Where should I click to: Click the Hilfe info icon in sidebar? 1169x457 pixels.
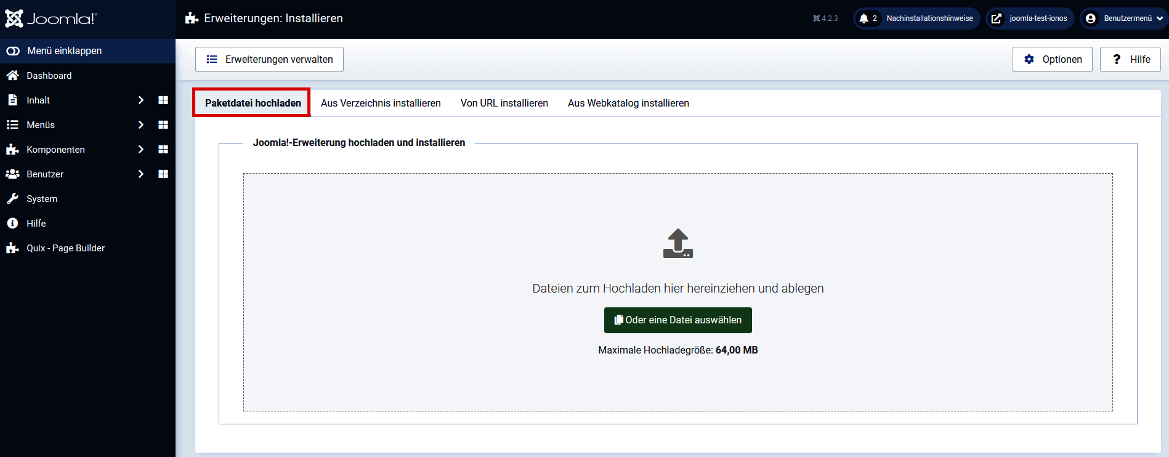tap(12, 223)
